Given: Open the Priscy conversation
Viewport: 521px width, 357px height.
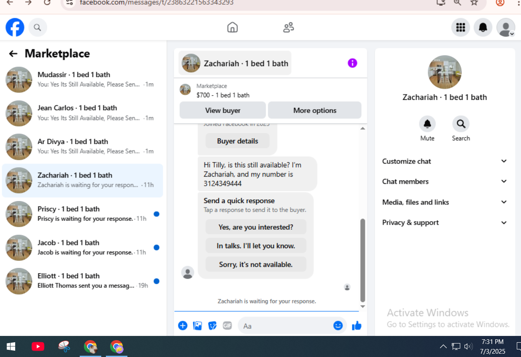Looking at the screenshot, I should click(83, 214).
